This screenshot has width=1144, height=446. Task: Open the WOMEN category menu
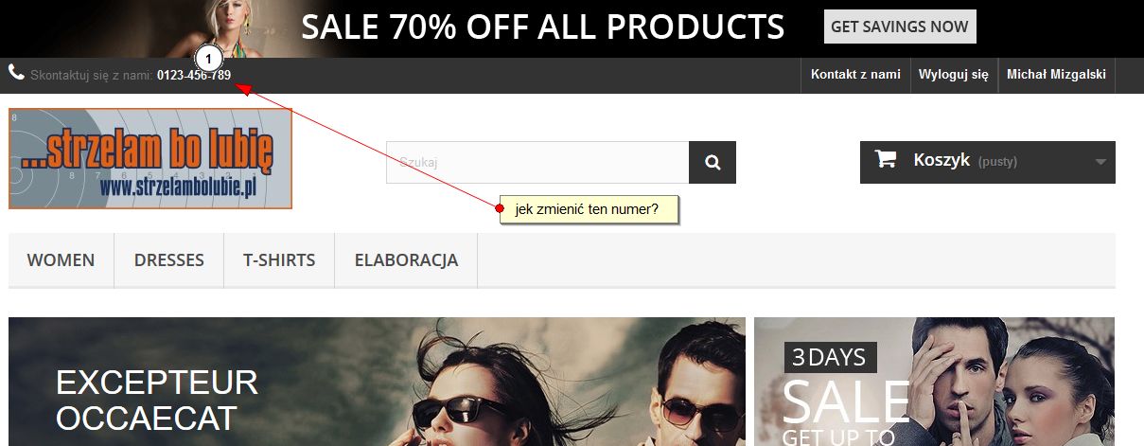point(61,259)
